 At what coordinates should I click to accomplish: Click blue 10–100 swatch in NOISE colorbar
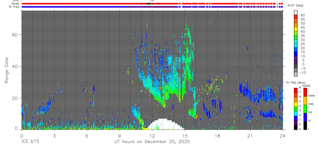pos(305,117)
